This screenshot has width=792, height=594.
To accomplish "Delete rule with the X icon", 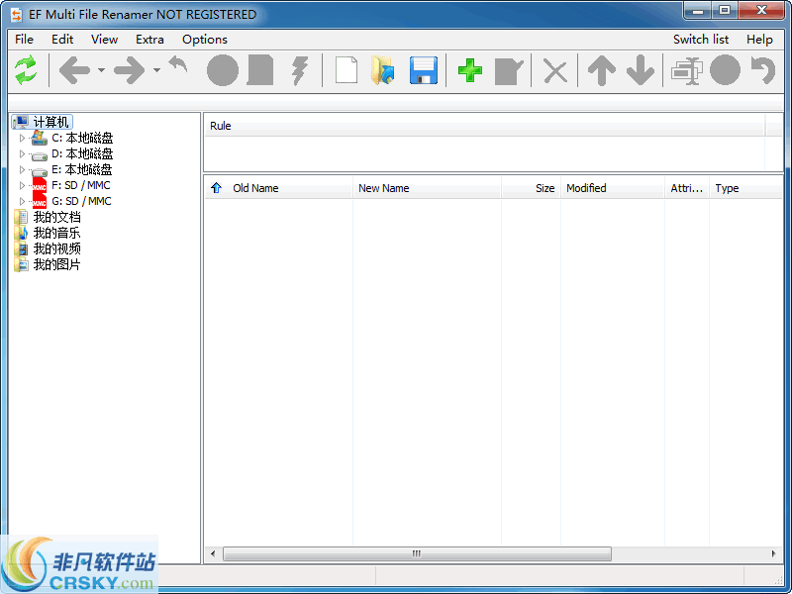I will coord(555,71).
